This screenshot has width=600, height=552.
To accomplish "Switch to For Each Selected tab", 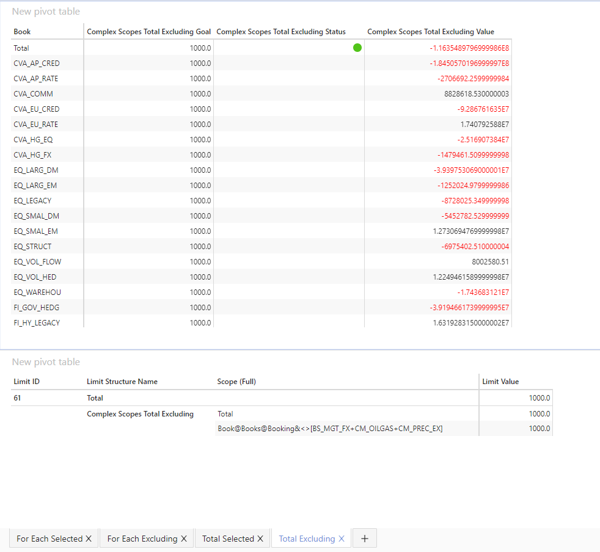I will [x=49, y=539].
